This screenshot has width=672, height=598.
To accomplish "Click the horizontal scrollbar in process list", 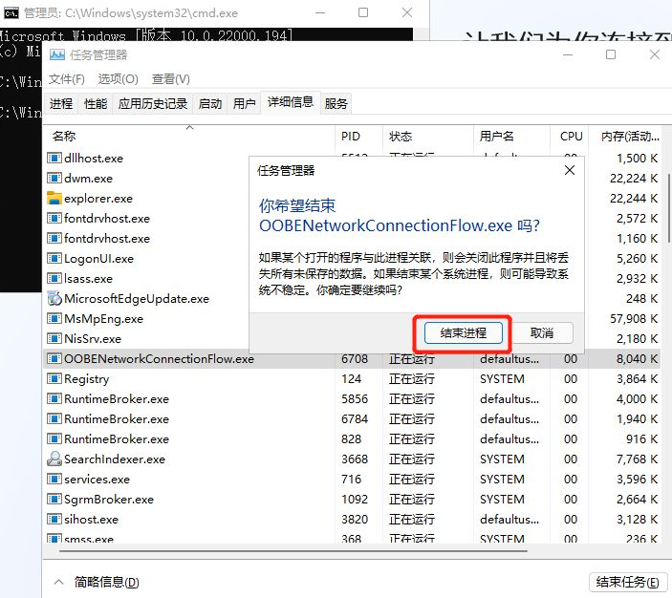I will (293, 551).
